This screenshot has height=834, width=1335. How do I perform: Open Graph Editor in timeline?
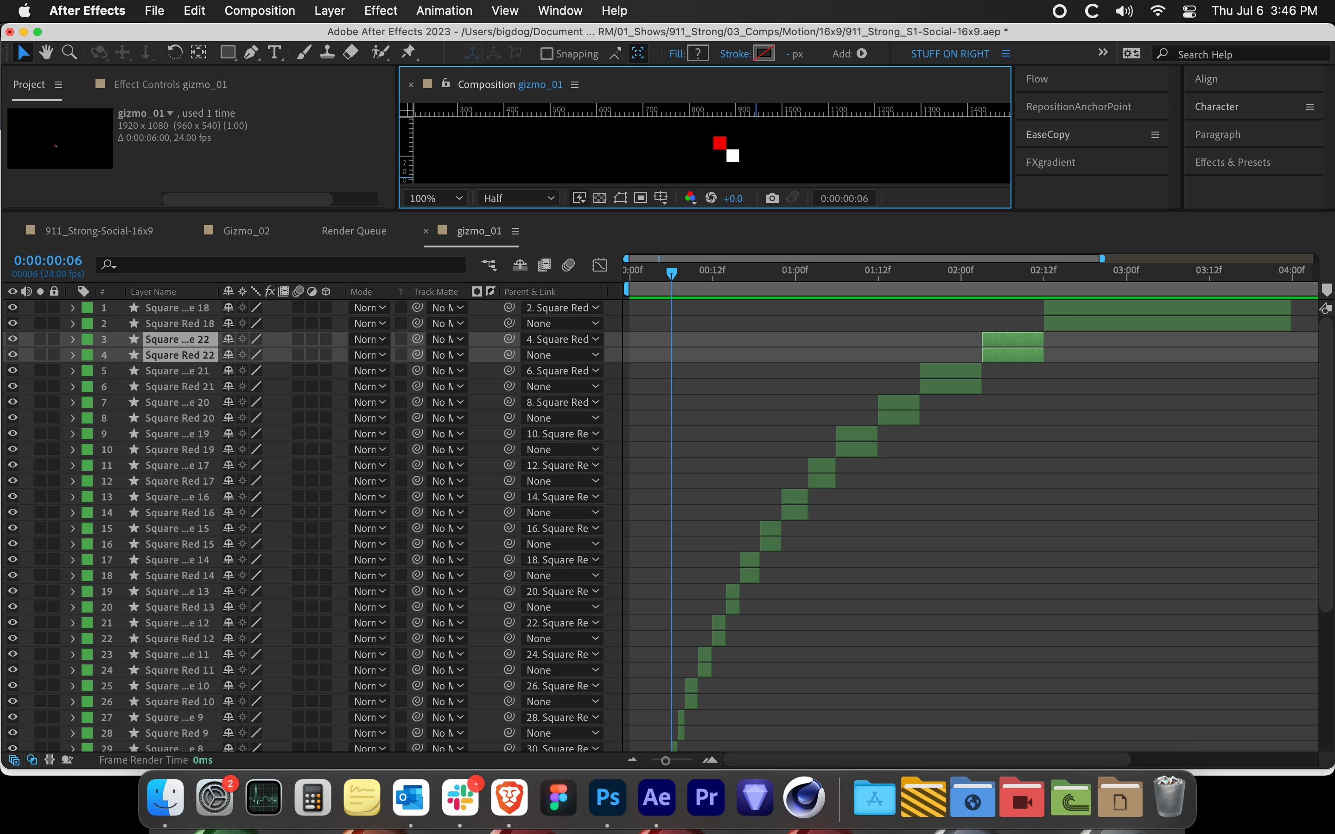tap(600, 265)
